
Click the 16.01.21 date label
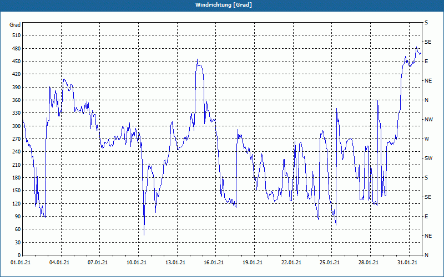pos(214,263)
